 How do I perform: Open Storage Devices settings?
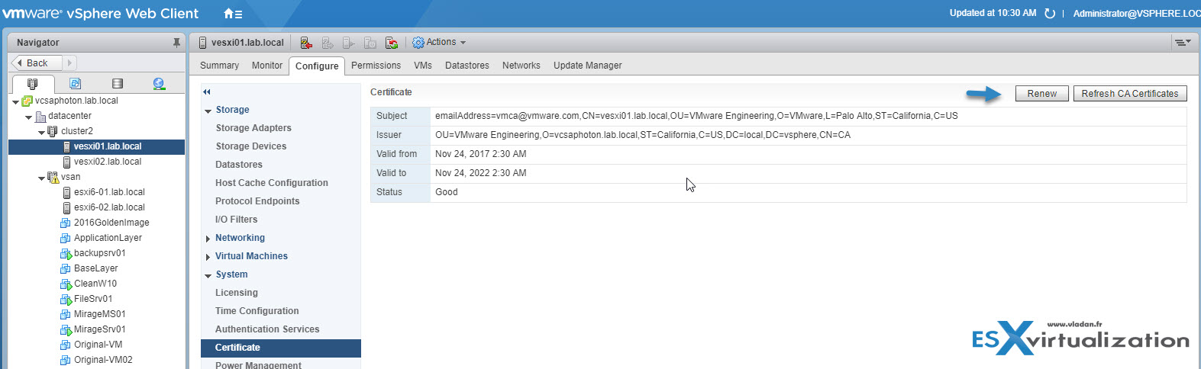251,146
